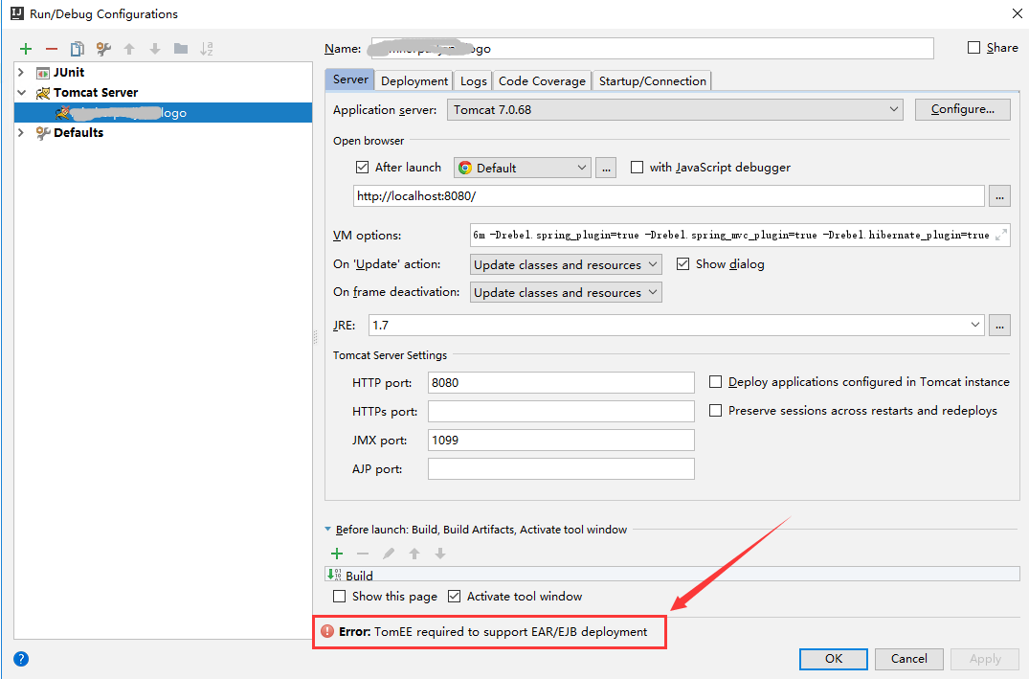Click the help question mark icon
This screenshot has width=1029, height=679.
tap(19, 659)
